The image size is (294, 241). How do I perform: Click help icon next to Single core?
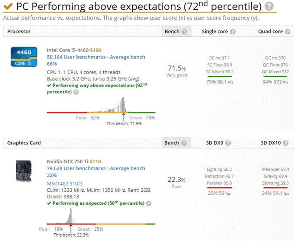(232, 32)
